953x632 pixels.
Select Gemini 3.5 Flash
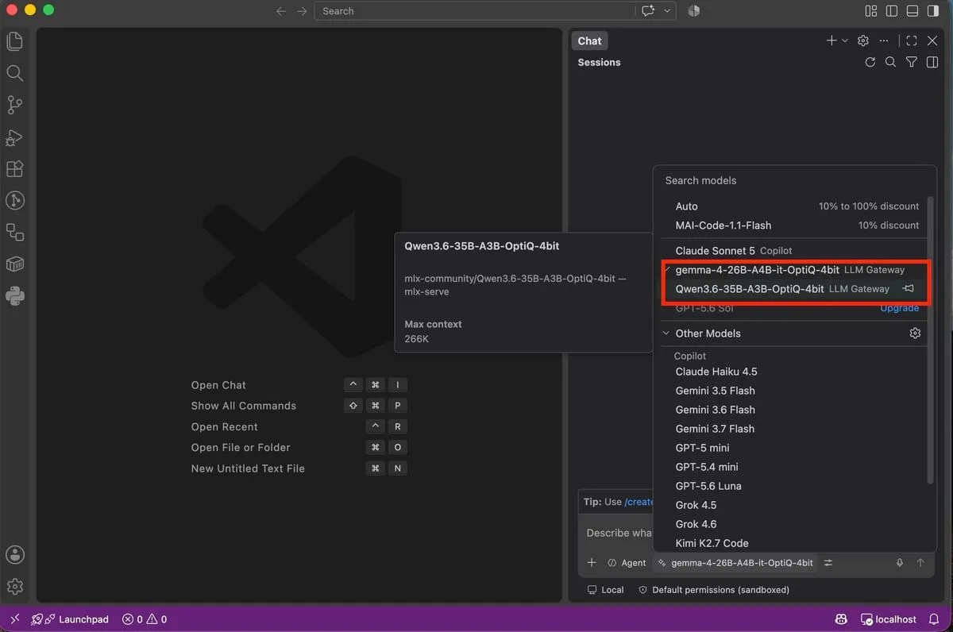point(793,391)
